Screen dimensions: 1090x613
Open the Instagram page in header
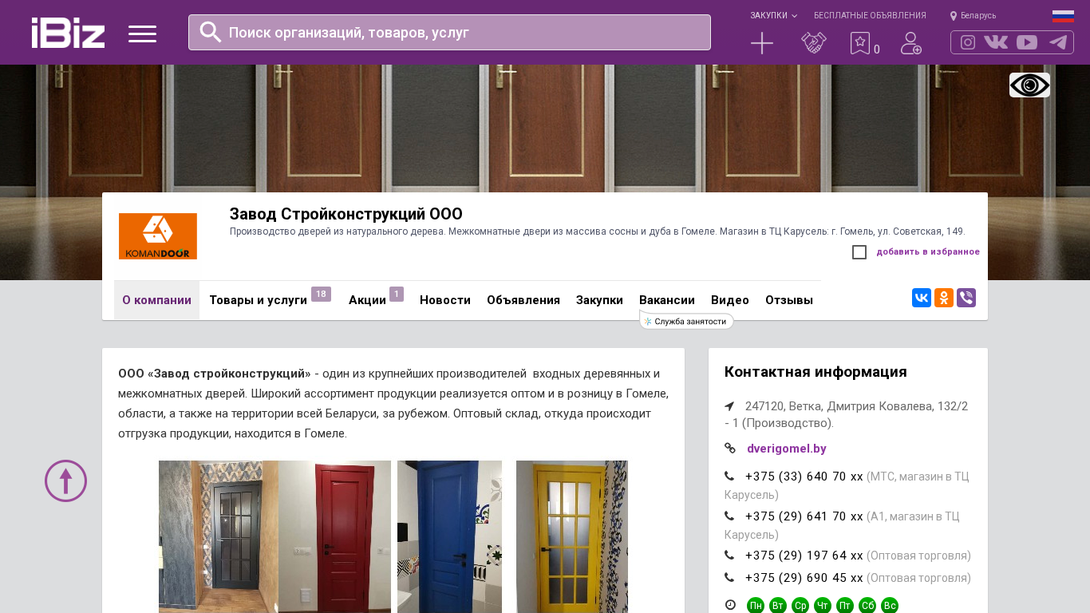968,42
